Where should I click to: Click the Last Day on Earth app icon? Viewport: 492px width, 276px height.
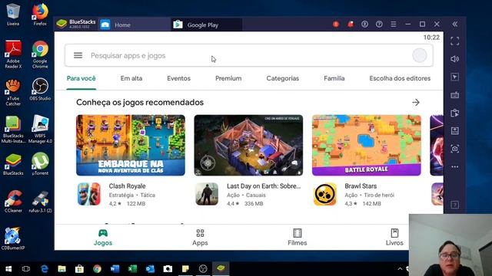tap(207, 194)
